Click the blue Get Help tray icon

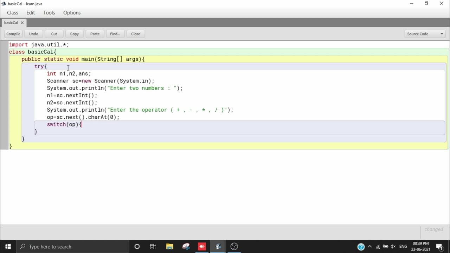pyautogui.click(x=361, y=247)
